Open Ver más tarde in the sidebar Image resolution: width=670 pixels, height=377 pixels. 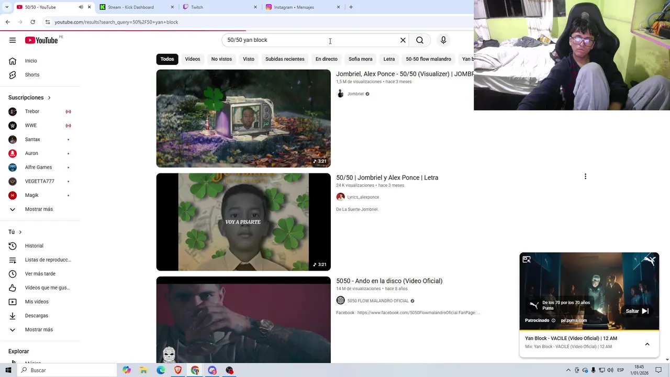40,274
